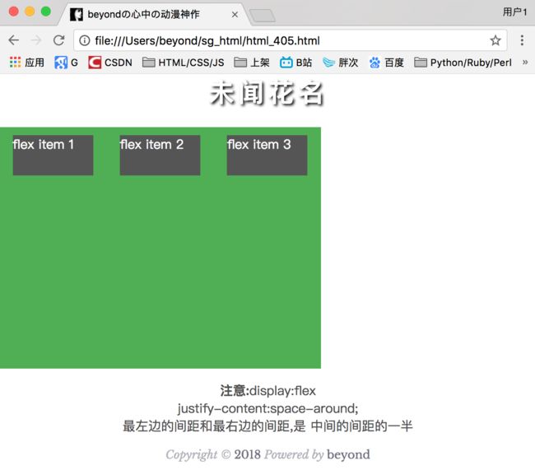535x470 pixels.
Task: Open the Python/Ruby/Perl bookmark folder
Action: point(463,63)
